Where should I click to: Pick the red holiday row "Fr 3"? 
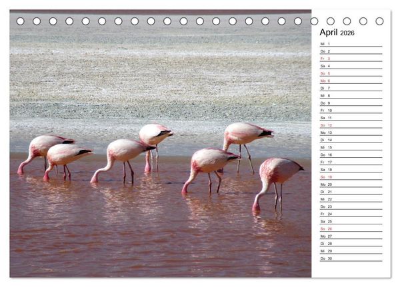pos(351,59)
